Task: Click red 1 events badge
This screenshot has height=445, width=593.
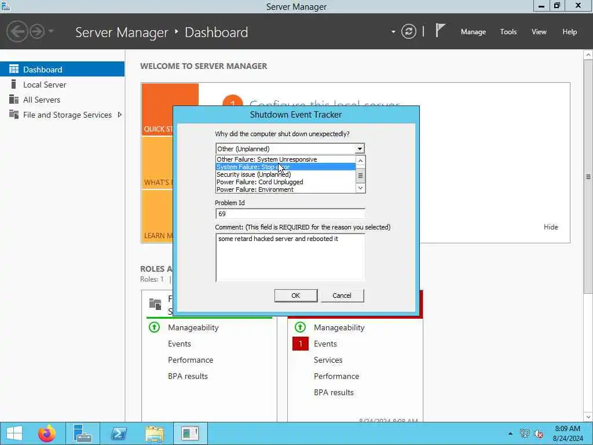Action: (301, 344)
